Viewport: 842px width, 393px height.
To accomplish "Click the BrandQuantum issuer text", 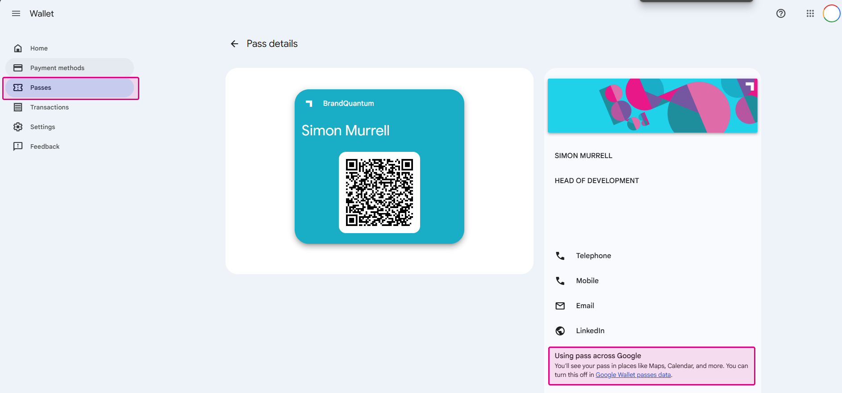I will 349,104.
